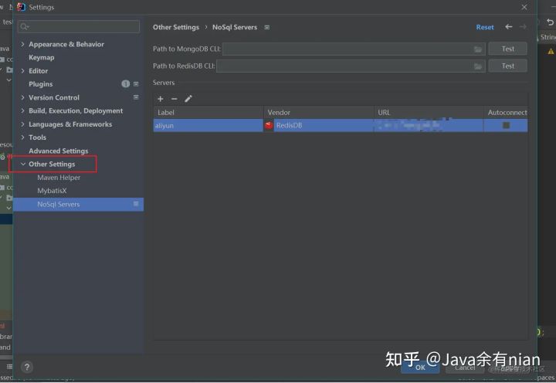Viewport: 556px width, 383px height.
Task: Click project settings icon on NoSql Servers row
Action: [x=136, y=204]
